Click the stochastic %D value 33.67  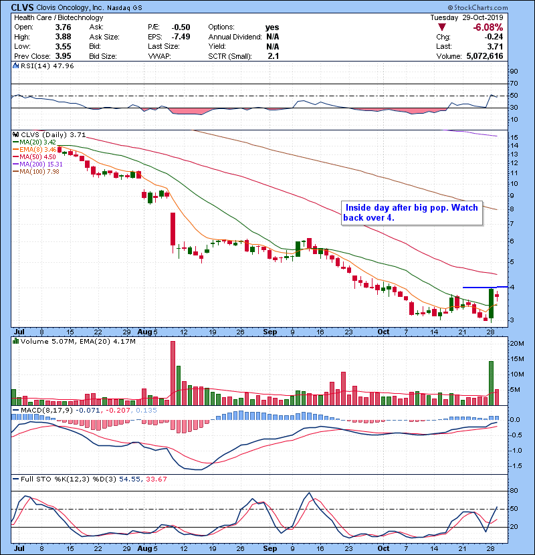pos(156,479)
